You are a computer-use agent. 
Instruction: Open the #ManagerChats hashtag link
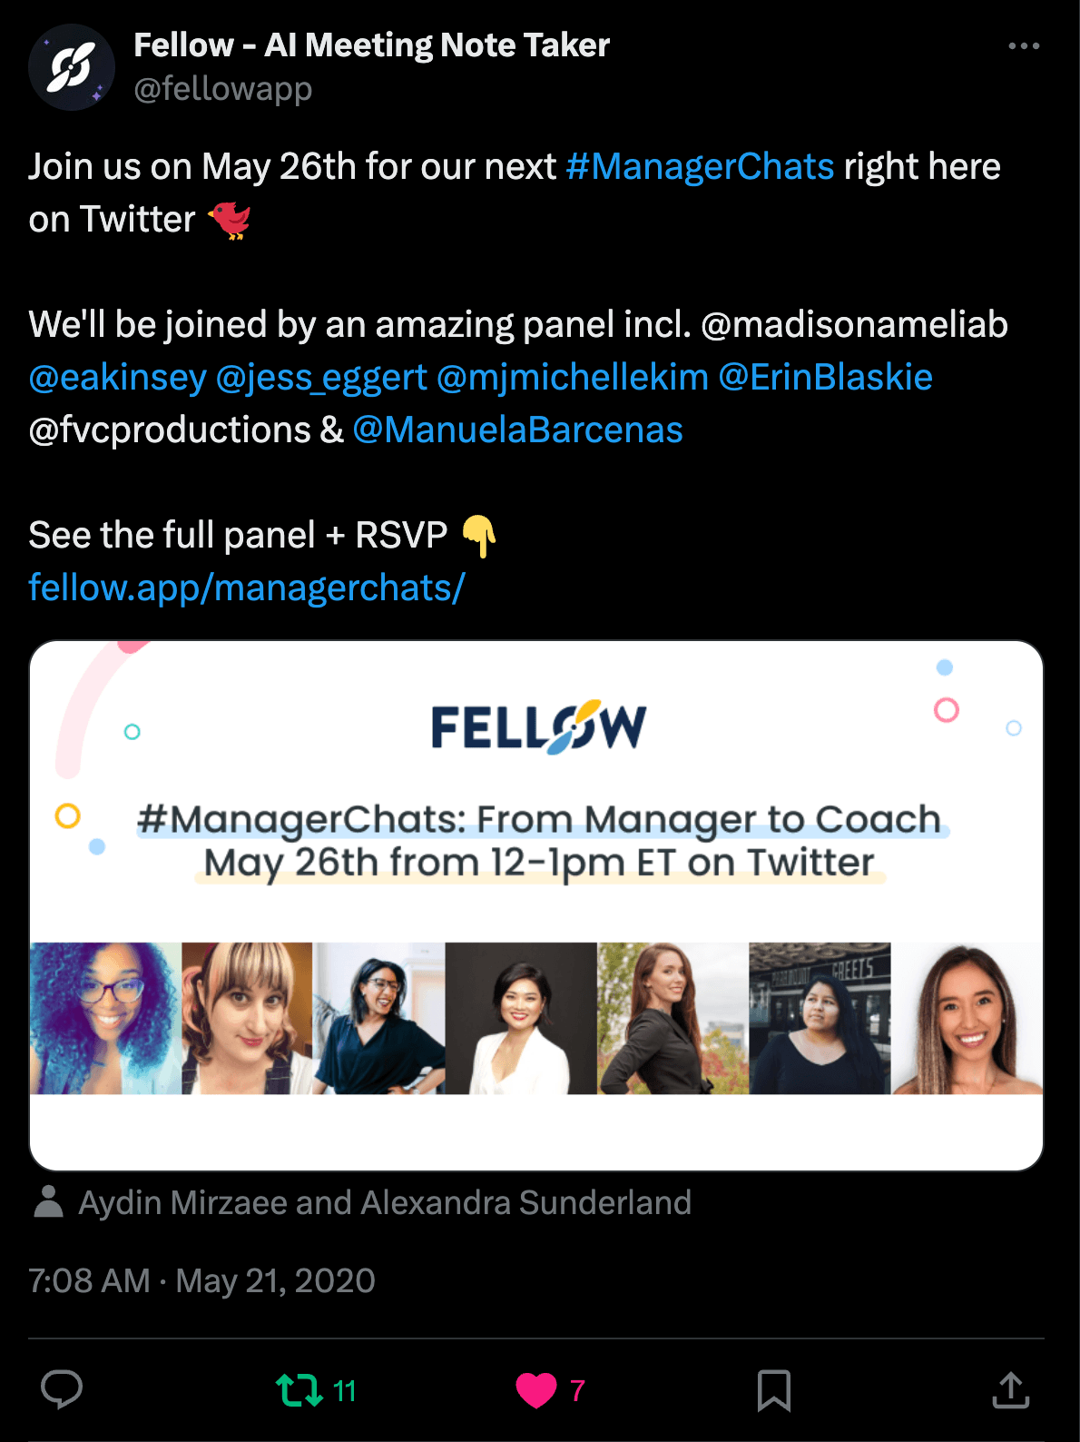click(700, 167)
